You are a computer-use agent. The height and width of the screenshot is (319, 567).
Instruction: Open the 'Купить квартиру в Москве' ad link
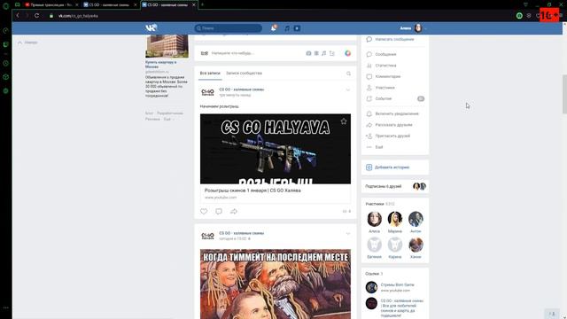coord(161,65)
